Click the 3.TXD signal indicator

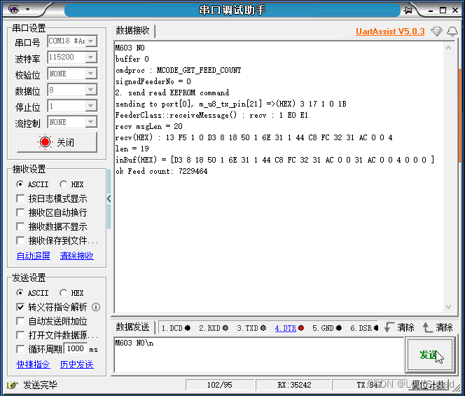tap(251, 328)
